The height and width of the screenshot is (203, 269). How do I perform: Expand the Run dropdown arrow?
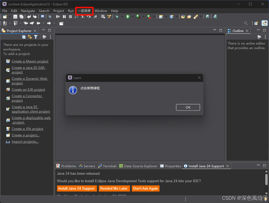click(133, 17)
